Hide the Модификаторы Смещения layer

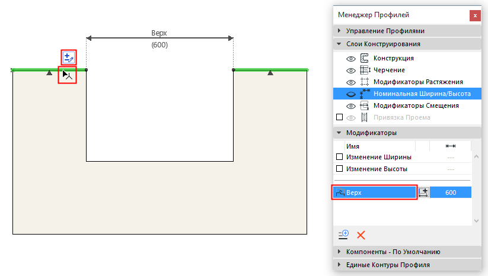coord(351,106)
